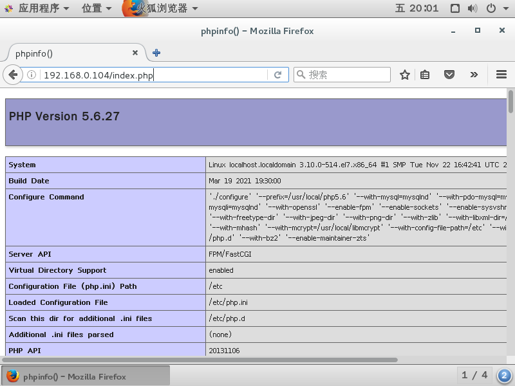This screenshot has width=515, height=386.
Task: Select phpinfo() Firefox entry in bottom taskbar
Action: 86,376
